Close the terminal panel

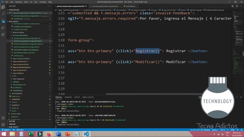241,97
